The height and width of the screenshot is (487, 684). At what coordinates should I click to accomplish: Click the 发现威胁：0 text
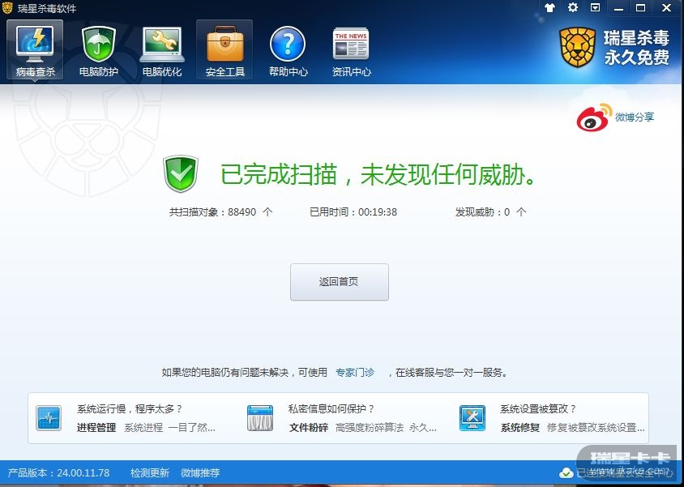coord(491,212)
